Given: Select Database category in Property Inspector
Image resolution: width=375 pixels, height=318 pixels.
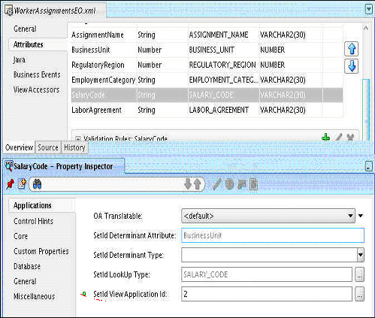Looking at the screenshot, I should [27, 266].
